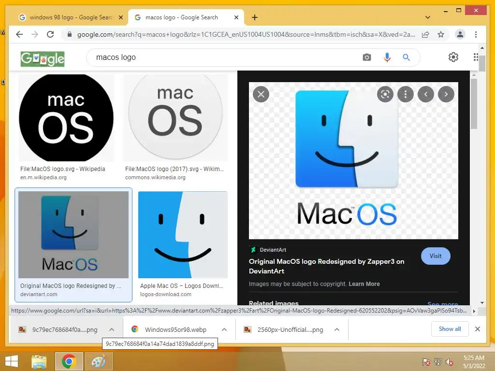Click the blue magnifier search button

[406, 57]
